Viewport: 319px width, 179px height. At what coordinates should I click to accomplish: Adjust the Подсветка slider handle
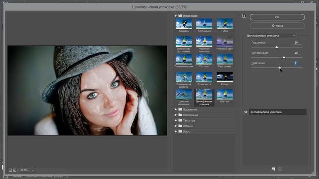point(276,47)
